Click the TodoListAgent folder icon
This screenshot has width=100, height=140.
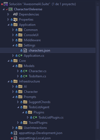(25, 107)
